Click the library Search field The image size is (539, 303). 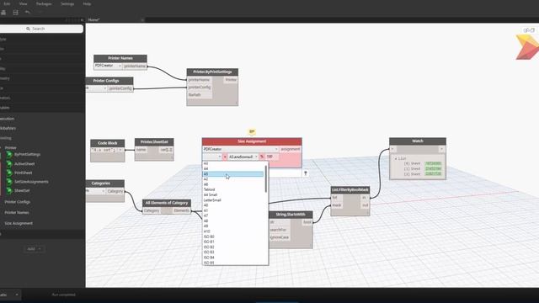[41, 29]
